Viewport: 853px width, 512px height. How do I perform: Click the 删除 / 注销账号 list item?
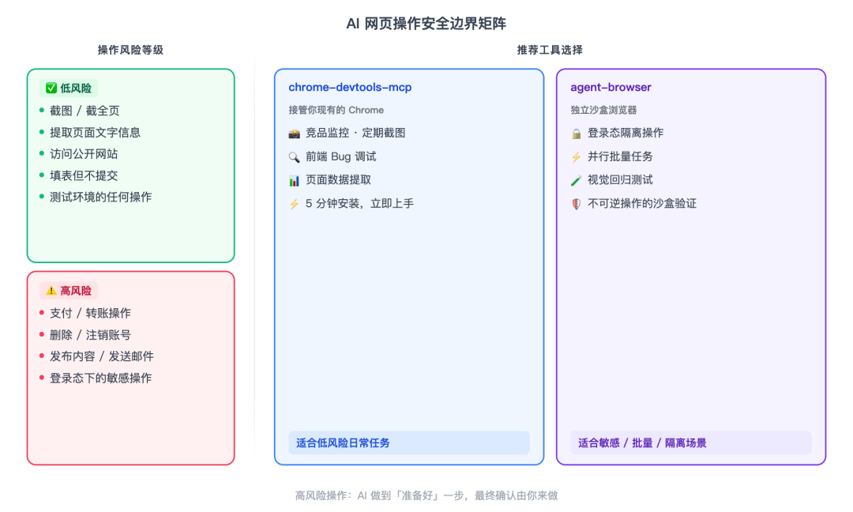click(x=90, y=335)
